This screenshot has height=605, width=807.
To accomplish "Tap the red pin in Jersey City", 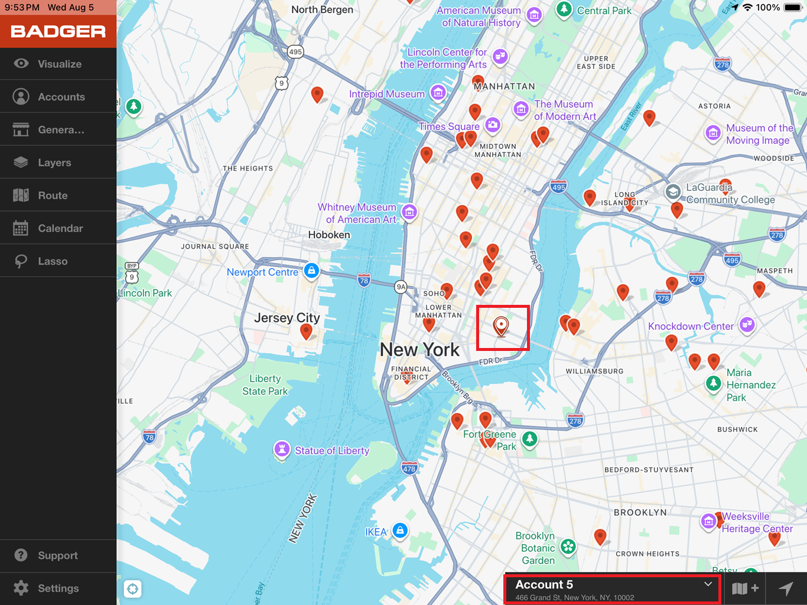I will (x=306, y=332).
